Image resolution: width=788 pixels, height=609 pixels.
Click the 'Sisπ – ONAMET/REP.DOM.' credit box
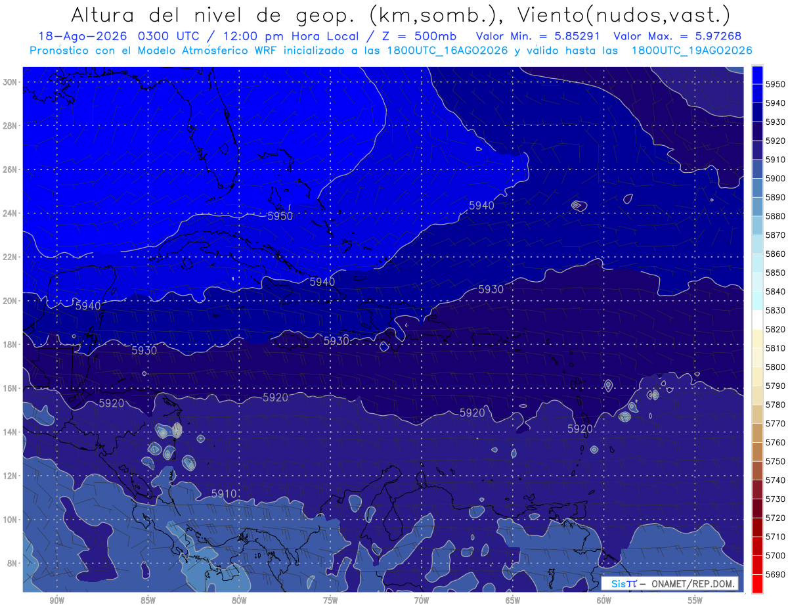[670, 584]
